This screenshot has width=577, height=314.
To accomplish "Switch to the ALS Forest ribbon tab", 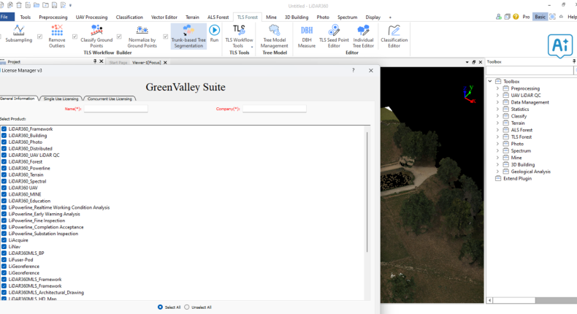I will pos(218,17).
